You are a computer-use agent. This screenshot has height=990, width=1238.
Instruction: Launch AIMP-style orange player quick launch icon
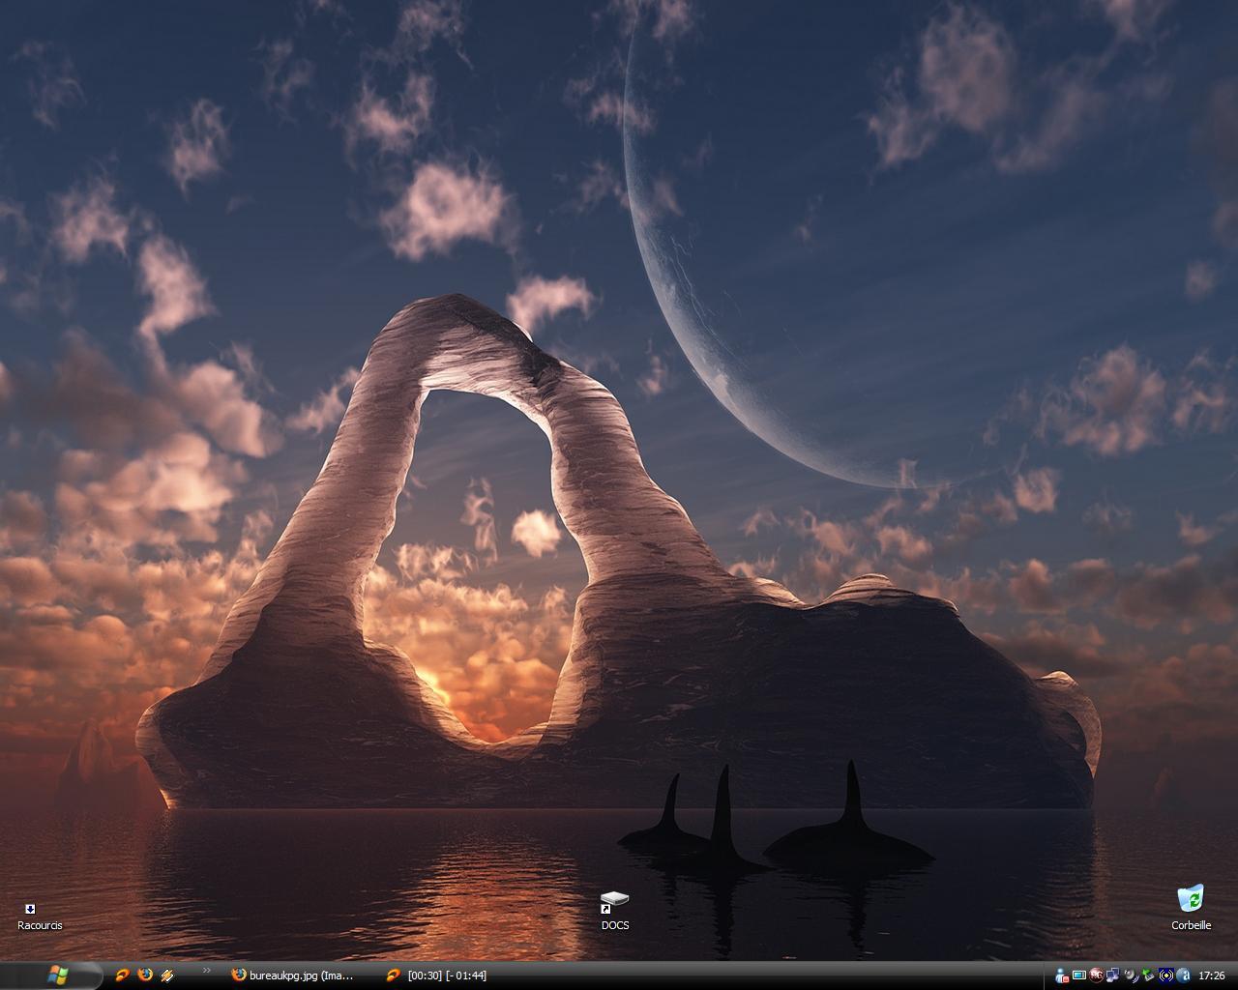click(x=122, y=975)
